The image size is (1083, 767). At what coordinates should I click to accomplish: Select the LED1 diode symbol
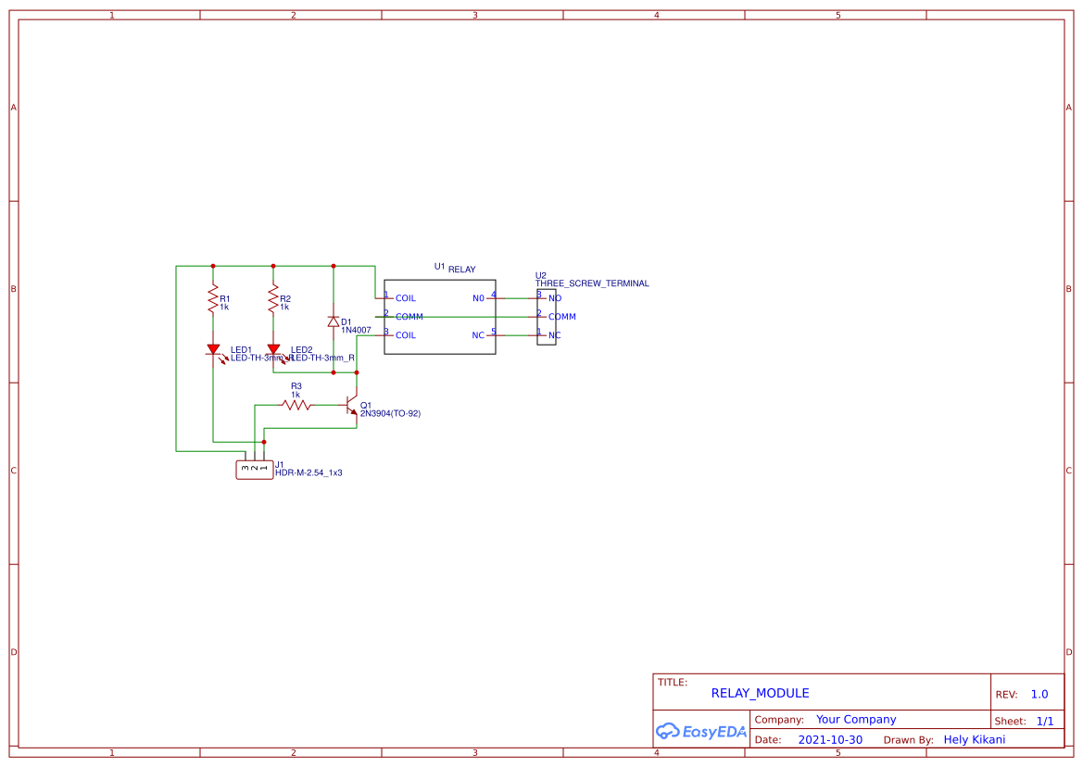click(213, 352)
